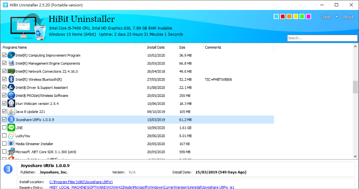Click the Search input field
The image size is (359, 189).
pos(322,38)
